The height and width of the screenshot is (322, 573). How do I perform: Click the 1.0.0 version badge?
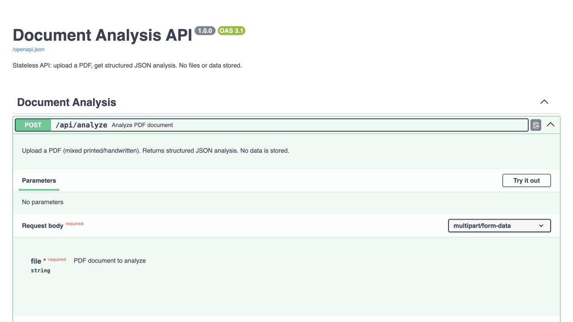(205, 31)
